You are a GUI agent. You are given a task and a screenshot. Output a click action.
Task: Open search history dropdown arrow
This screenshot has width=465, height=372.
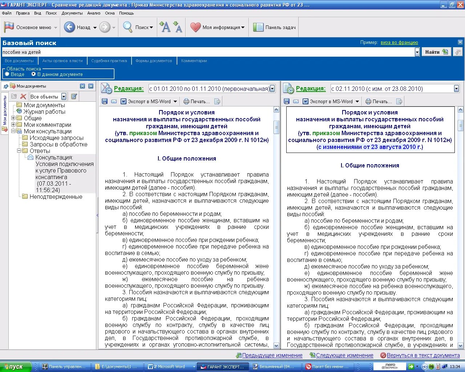pyautogui.click(x=417, y=52)
